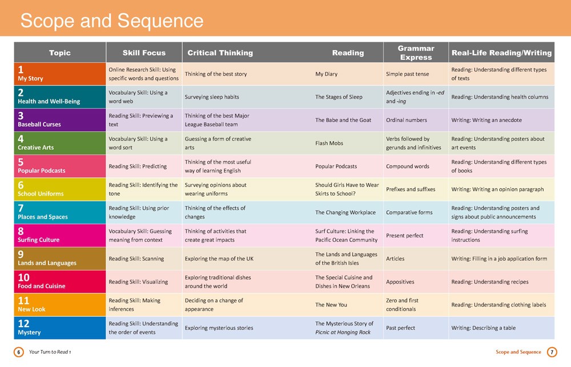Click the Grammar Express column header

point(416,53)
